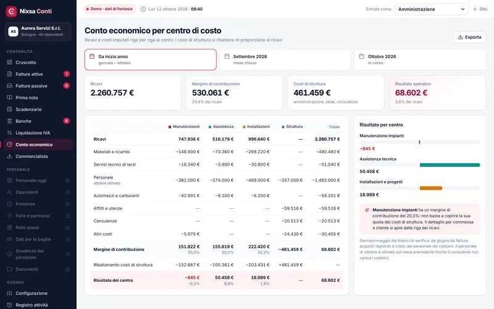Click the calendar icon in Settembre 2026 card
Image resolution: width=494 pixels, height=309 pixels.
tap(227, 56)
